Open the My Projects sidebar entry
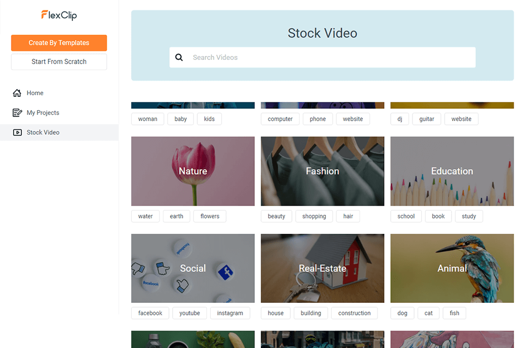This screenshot has height=348, width=523. pyautogui.click(x=44, y=113)
